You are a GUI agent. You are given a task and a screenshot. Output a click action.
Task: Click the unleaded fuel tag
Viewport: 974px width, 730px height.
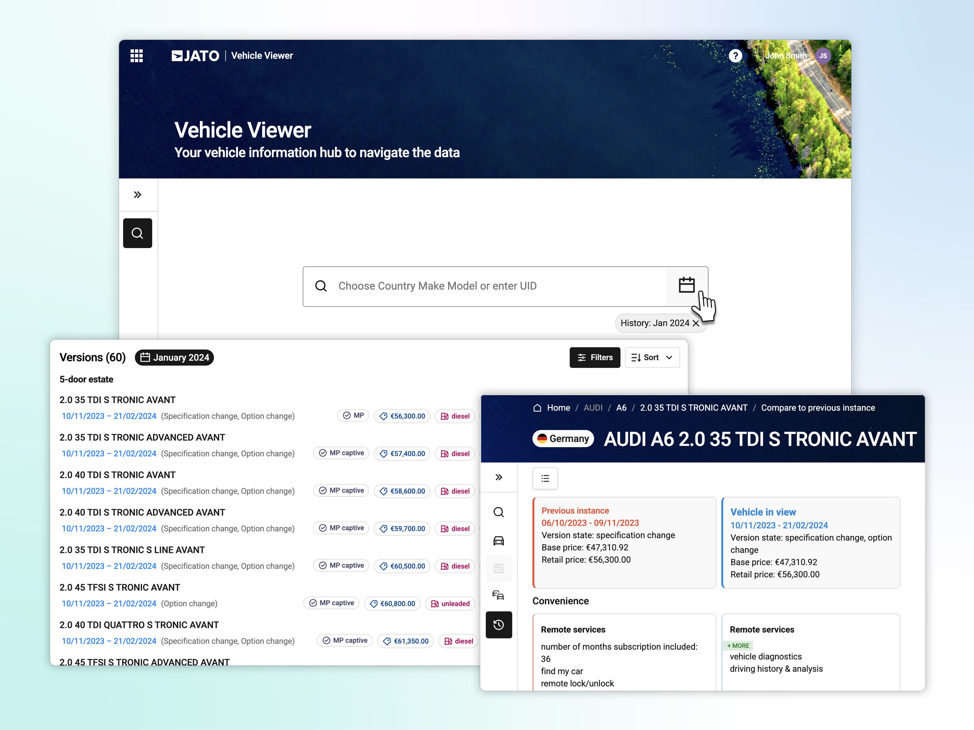(x=449, y=604)
